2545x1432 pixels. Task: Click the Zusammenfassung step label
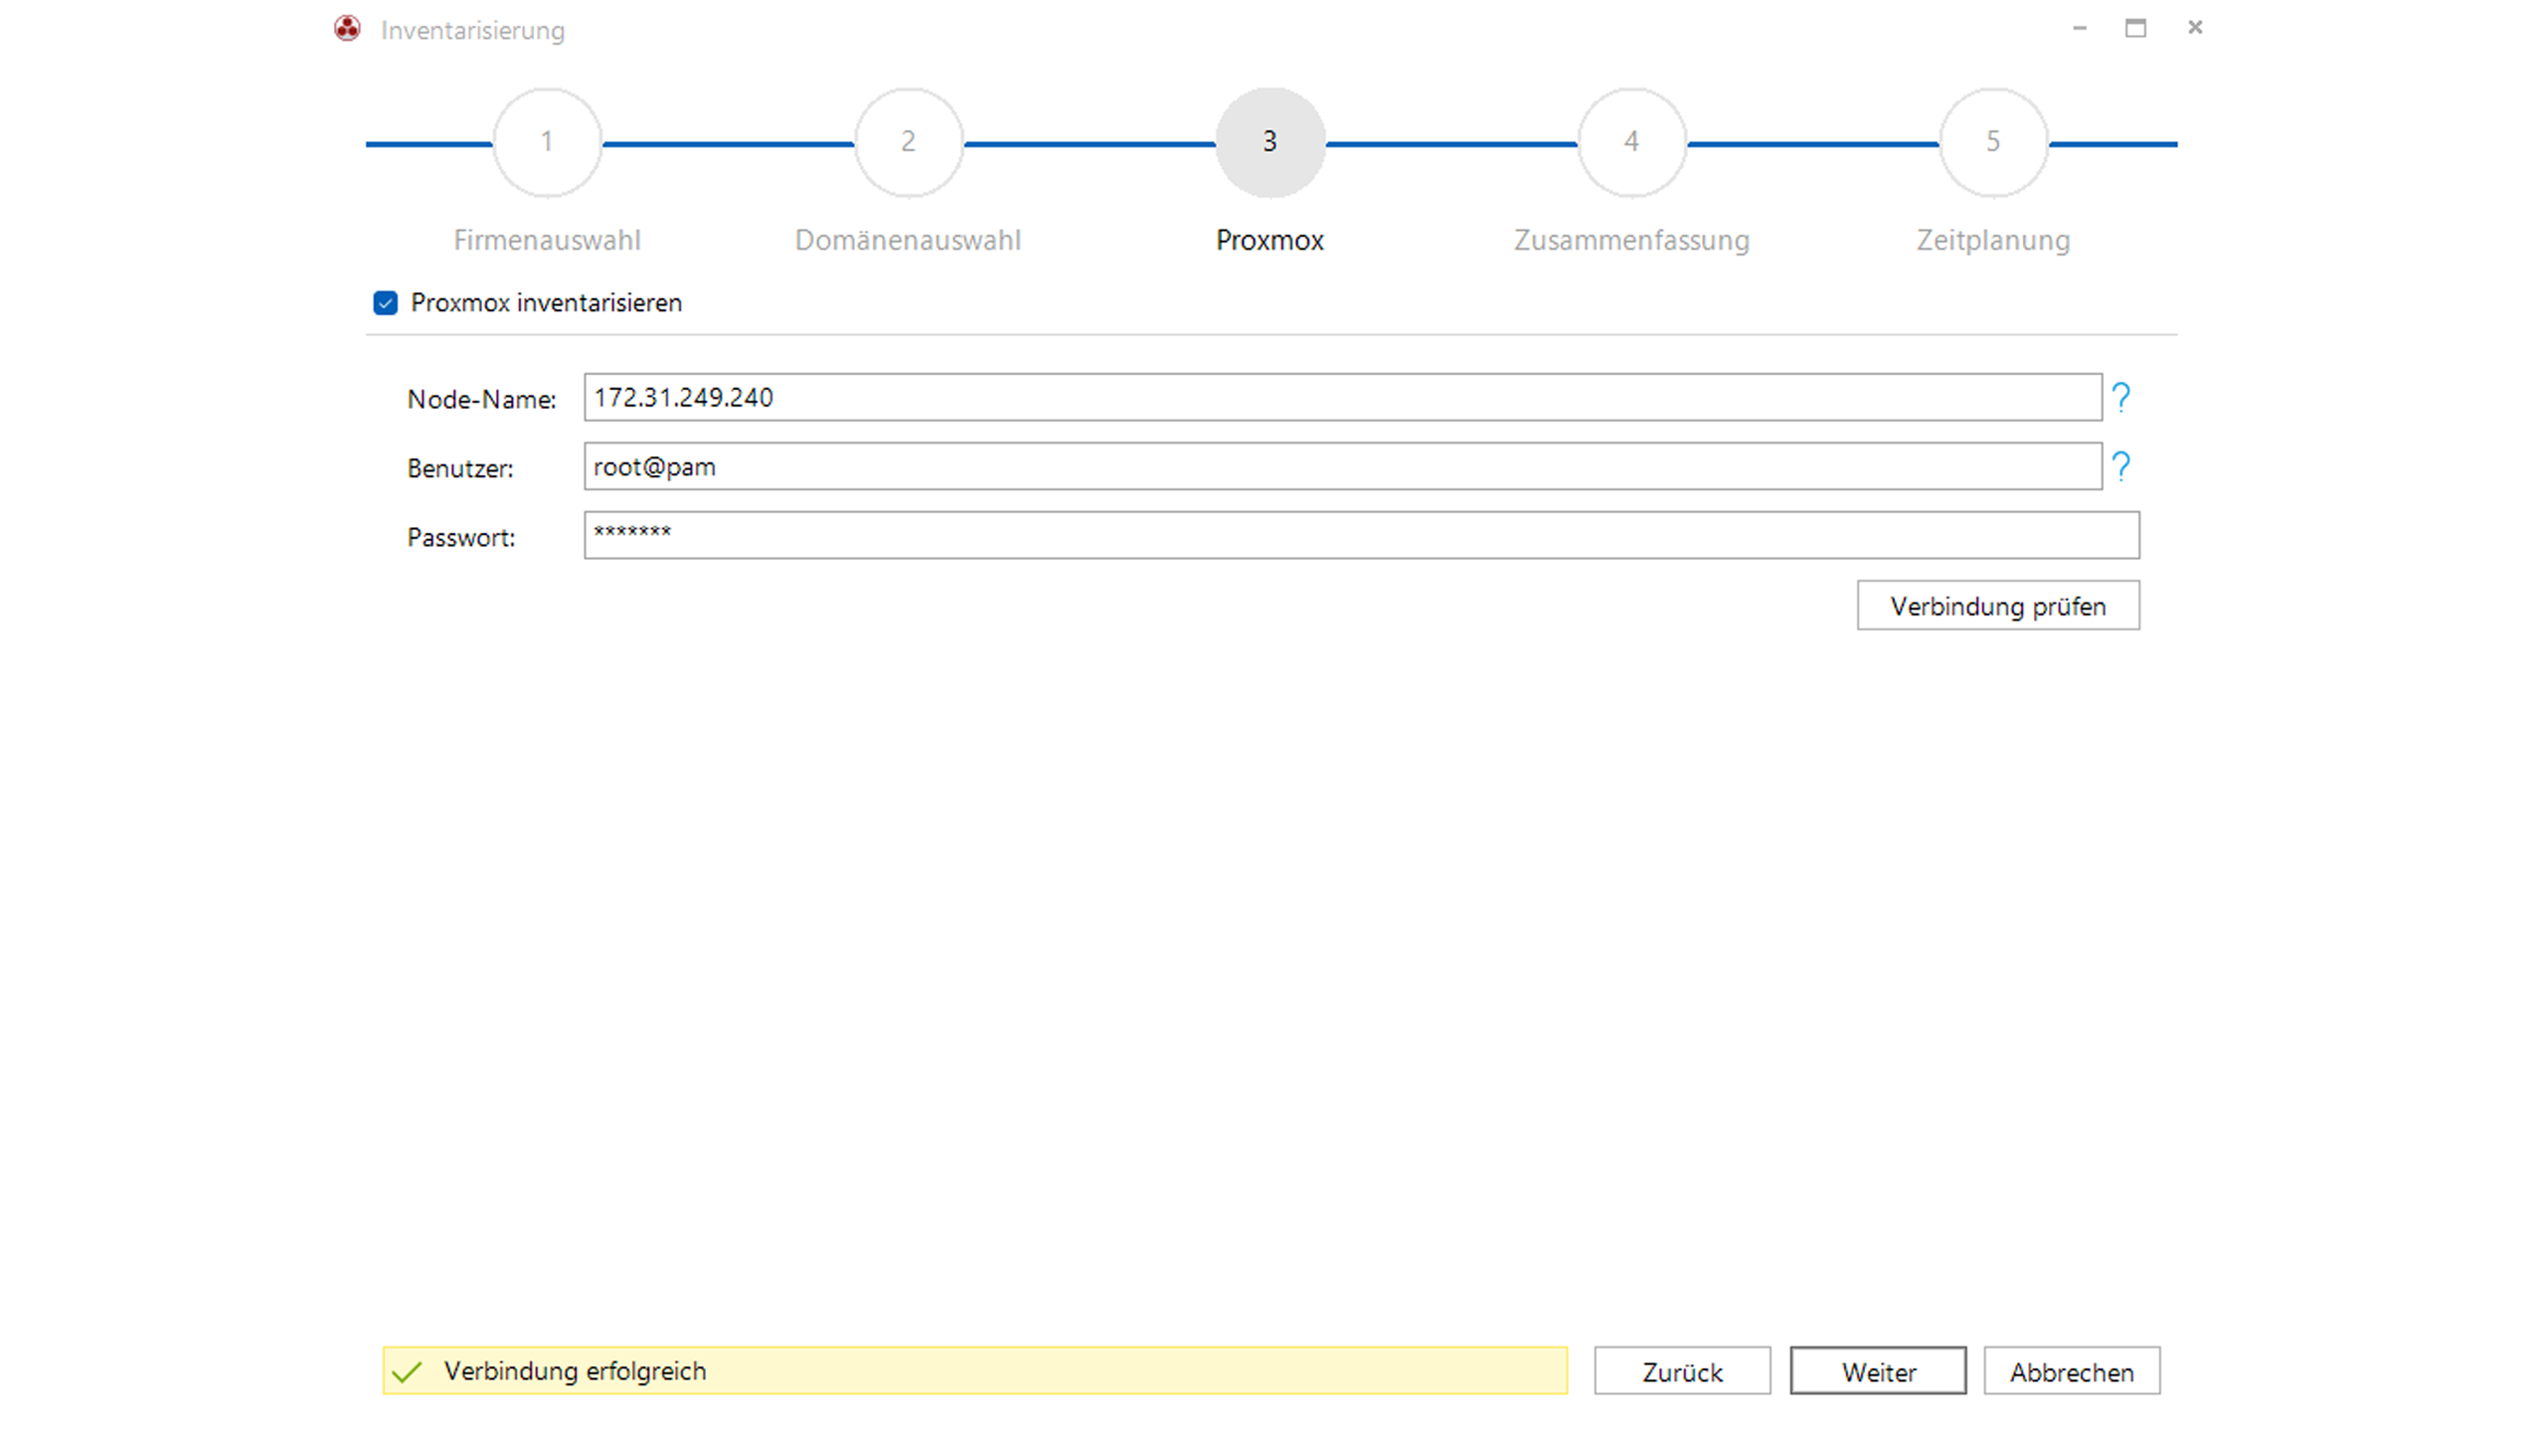coord(1631,240)
